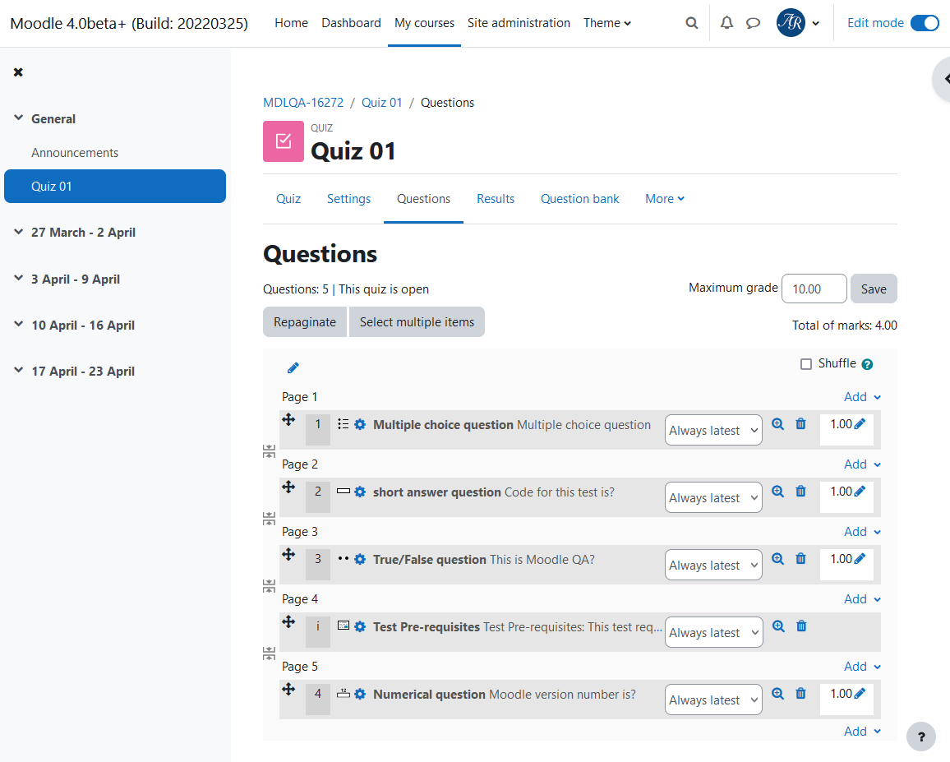This screenshot has width=950, height=762.
Task: Open Add menu for Page 1
Action: coord(862,397)
